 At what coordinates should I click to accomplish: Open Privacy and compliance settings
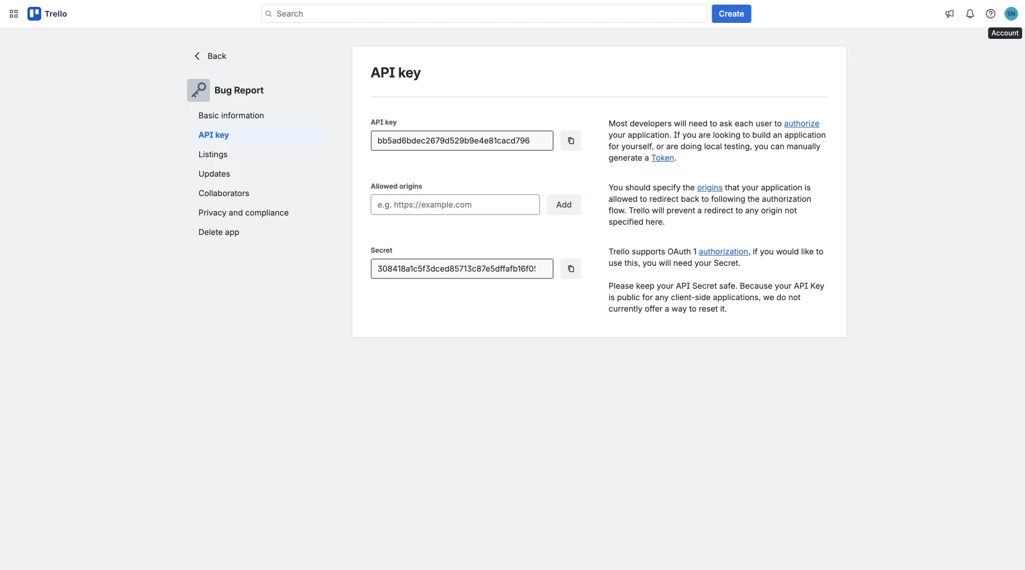tap(243, 213)
